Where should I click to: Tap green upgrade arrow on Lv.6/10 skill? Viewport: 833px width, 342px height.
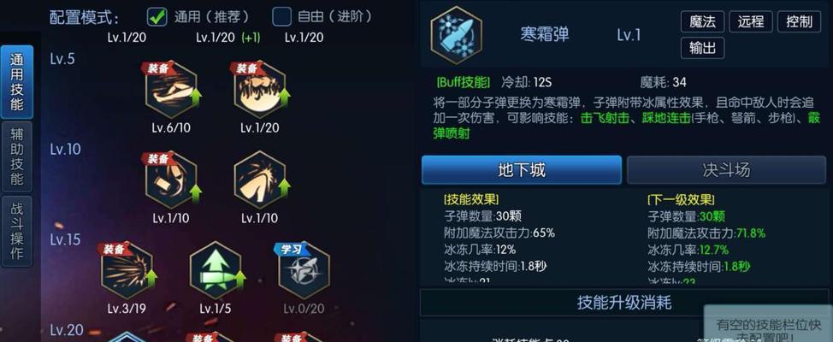coord(196,97)
